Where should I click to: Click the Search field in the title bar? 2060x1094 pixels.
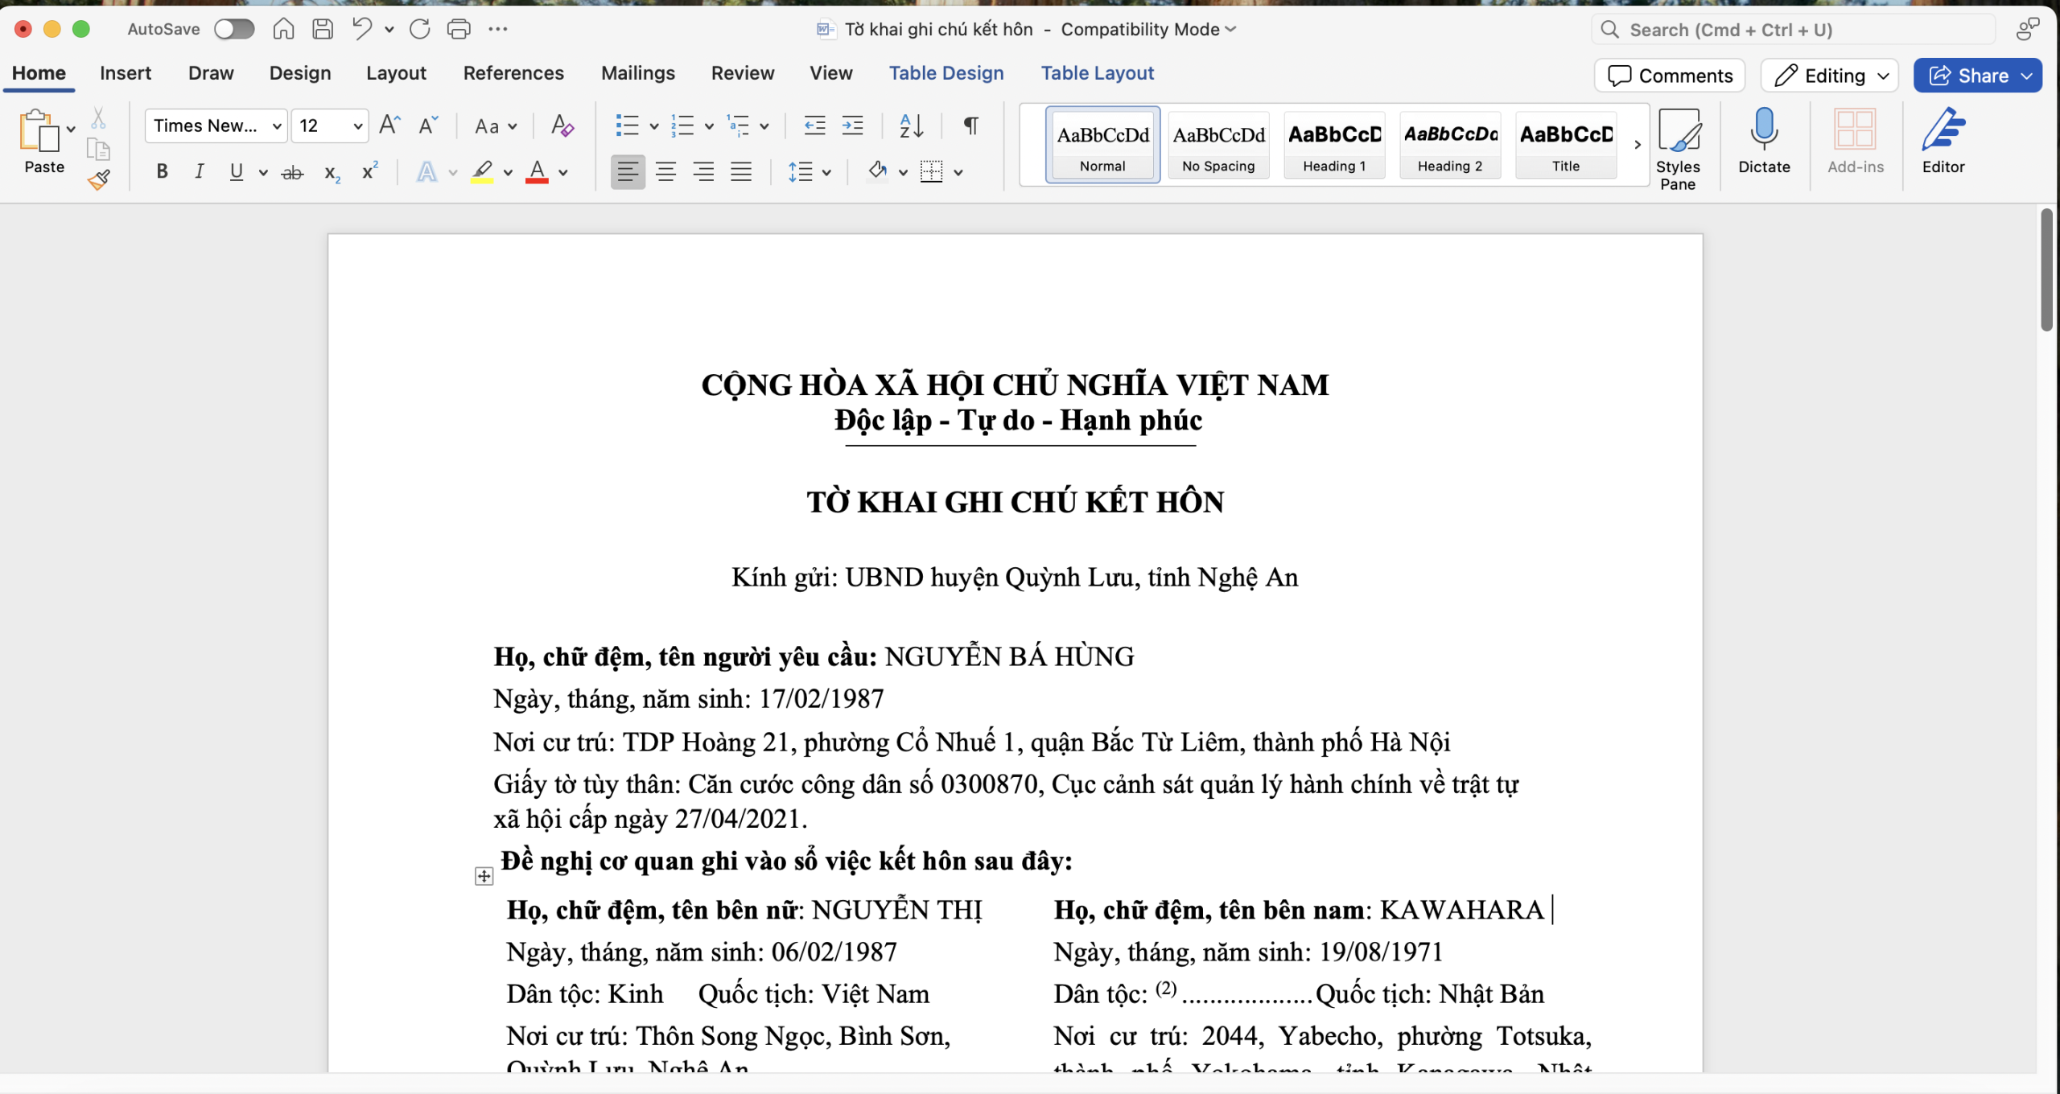pyautogui.click(x=1793, y=30)
